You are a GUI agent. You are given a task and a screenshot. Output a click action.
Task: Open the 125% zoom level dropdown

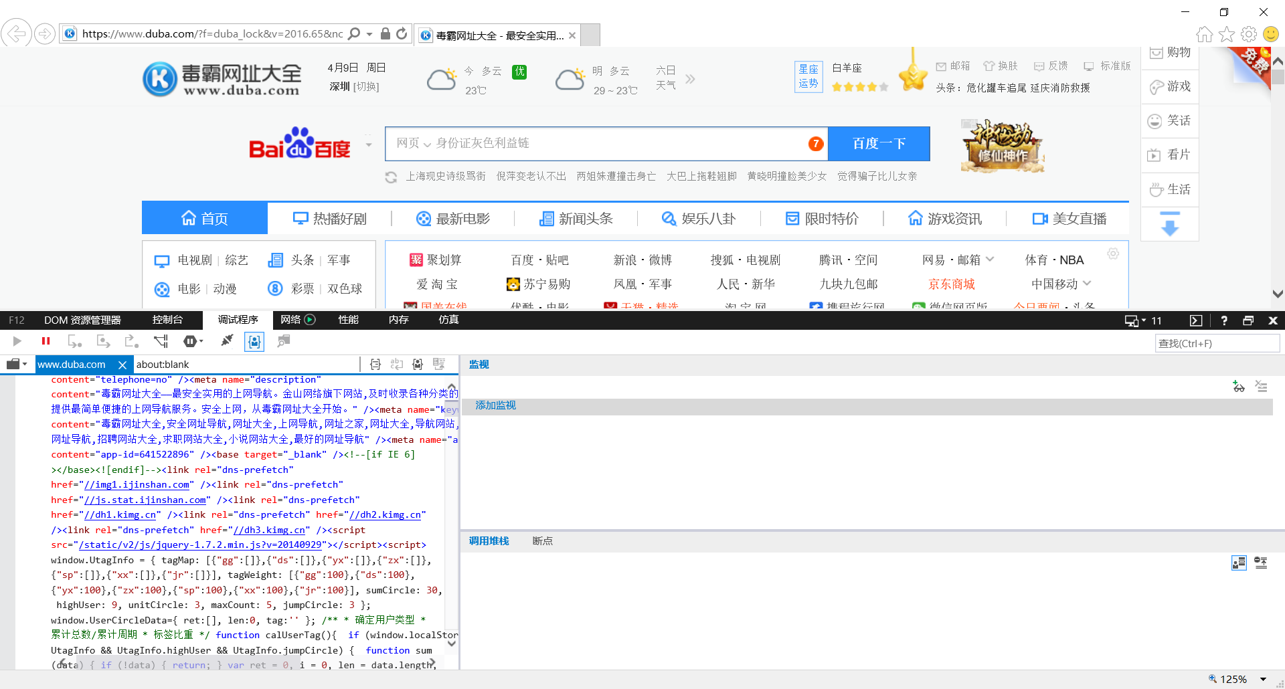click(1263, 679)
